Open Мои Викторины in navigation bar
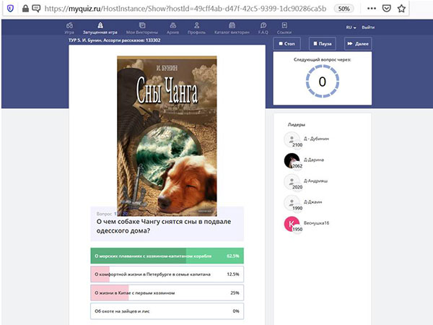This screenshot has width=433, height=325. point(140,29)
